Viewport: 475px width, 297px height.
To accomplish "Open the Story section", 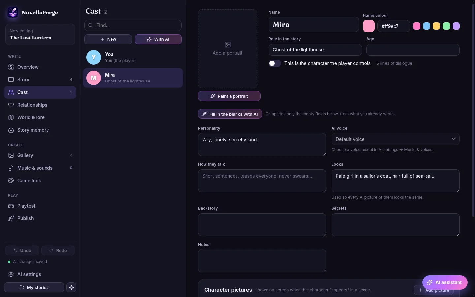I will pyautogui.click(x=40, y=80).
